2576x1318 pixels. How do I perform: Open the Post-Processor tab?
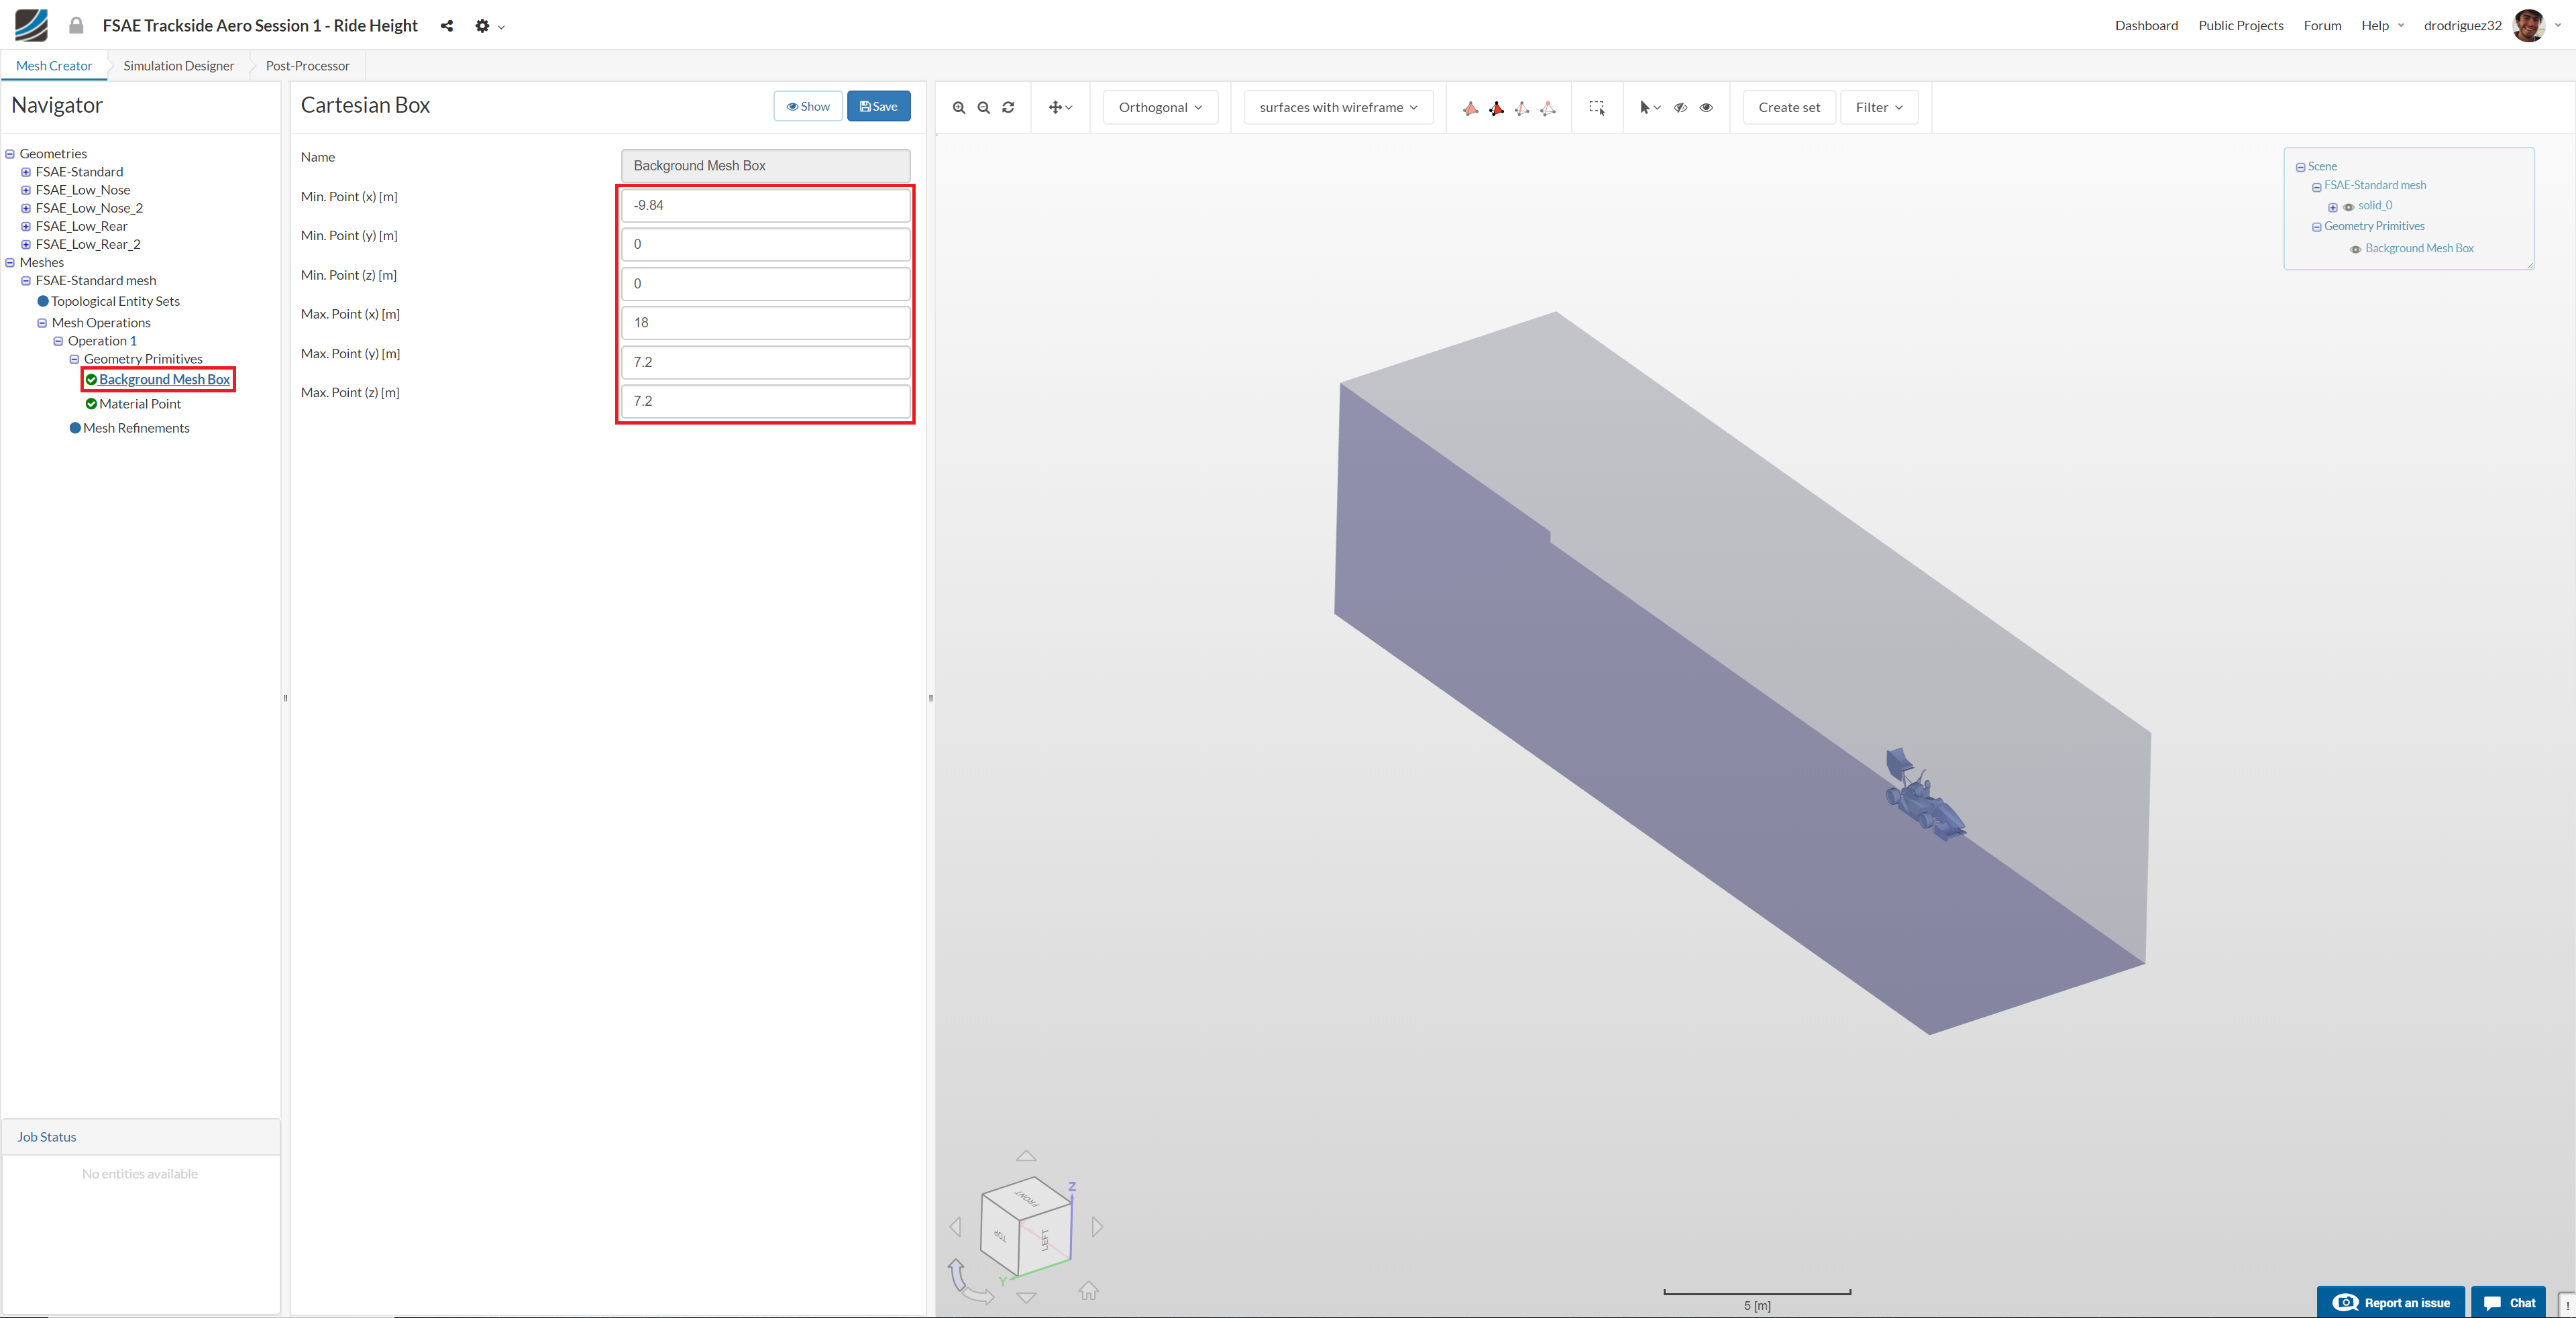pyautogui.click(x=307, y=66)
